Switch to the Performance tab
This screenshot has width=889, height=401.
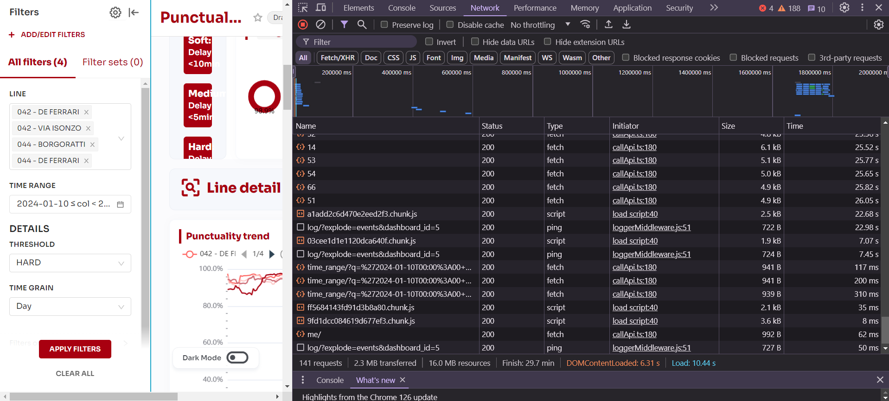click(535, 8)
